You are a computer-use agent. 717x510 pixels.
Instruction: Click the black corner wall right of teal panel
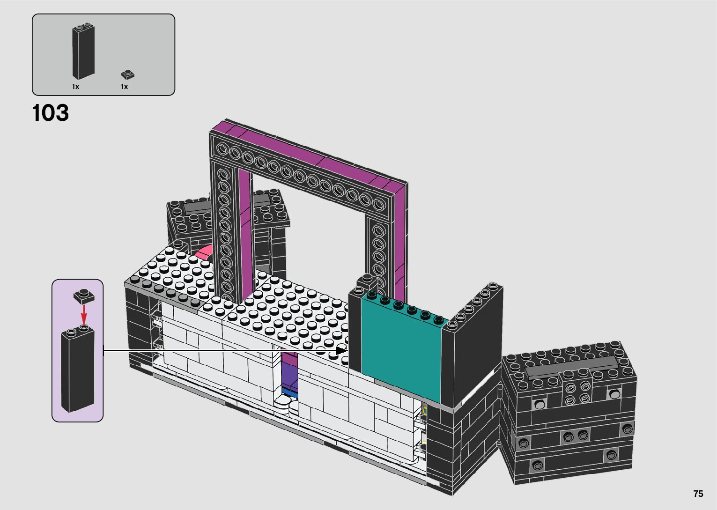tap(472, 347)
